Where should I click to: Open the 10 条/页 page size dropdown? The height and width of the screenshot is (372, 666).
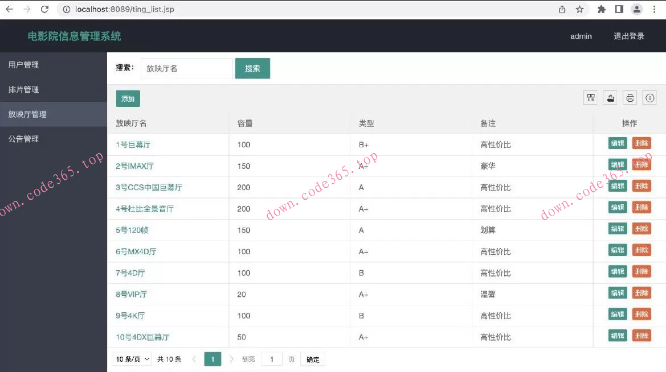(133, 359)
